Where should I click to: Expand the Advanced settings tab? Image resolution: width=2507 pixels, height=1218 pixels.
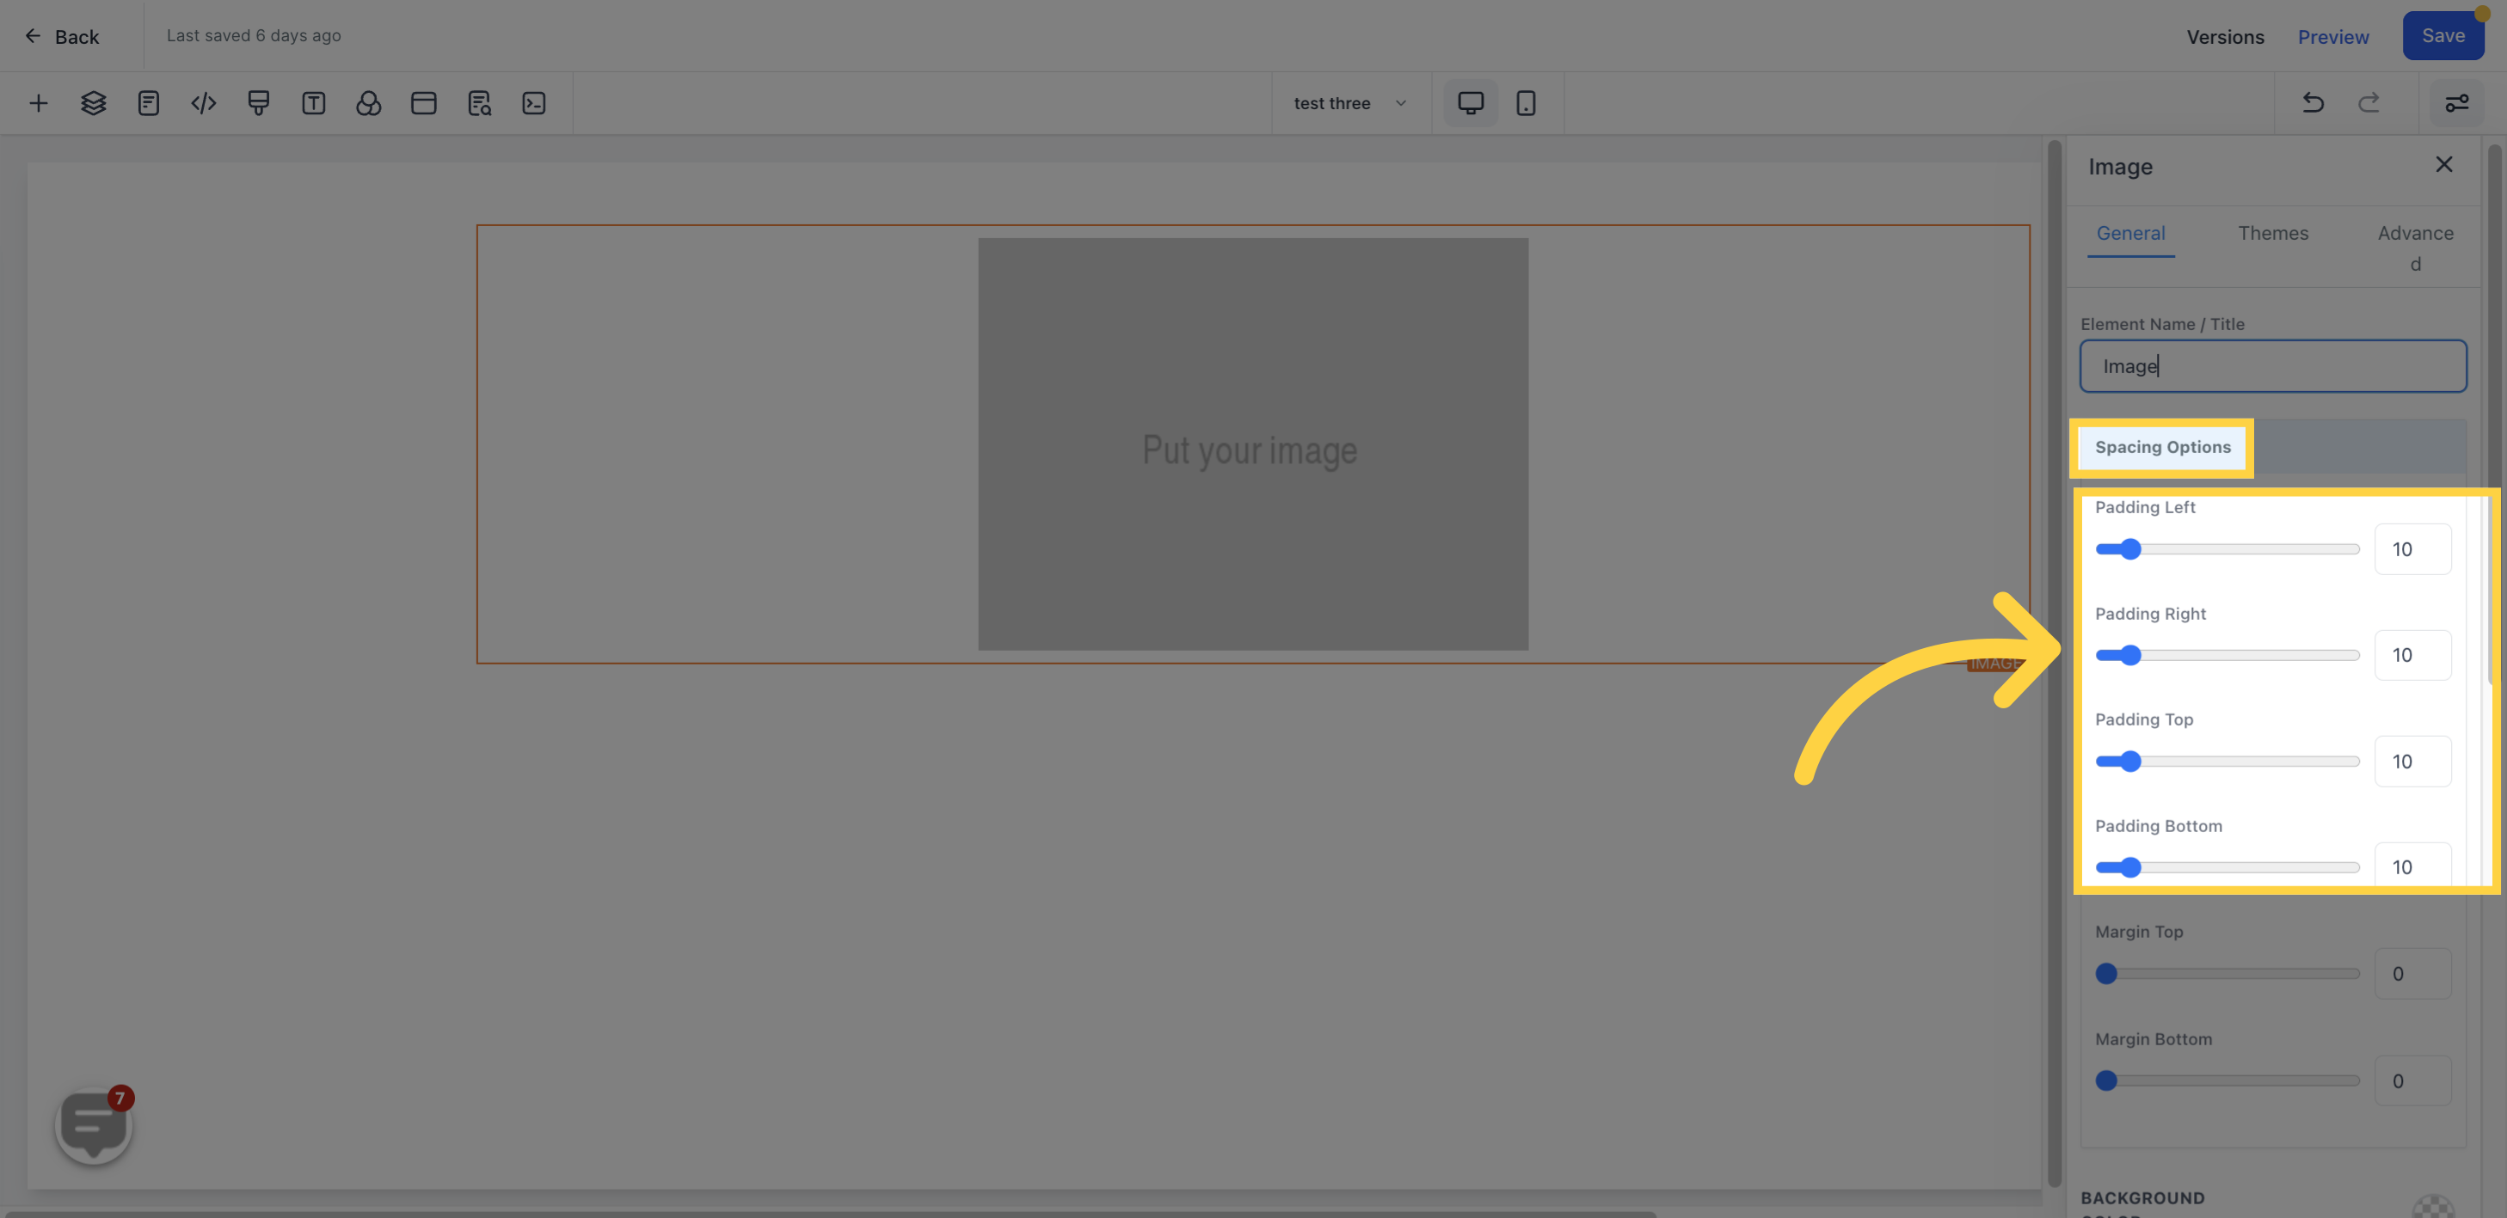click(x=2414, y=246)
